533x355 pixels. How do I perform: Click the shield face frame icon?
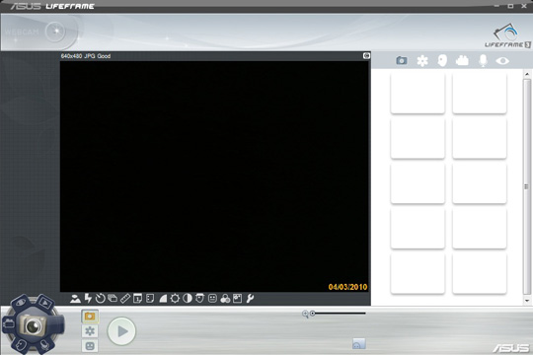point(199,298)
